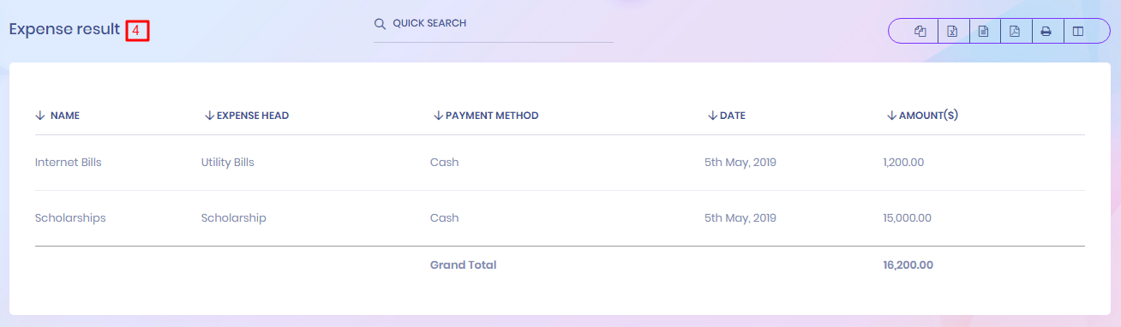Open the column visibility toggle
The image size is (1121, 327).
pos(1078,32)
